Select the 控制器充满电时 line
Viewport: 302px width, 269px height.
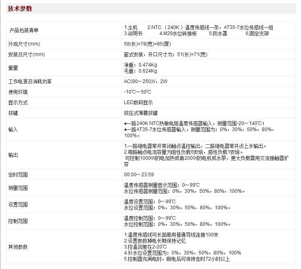click(x=177, y=259)
